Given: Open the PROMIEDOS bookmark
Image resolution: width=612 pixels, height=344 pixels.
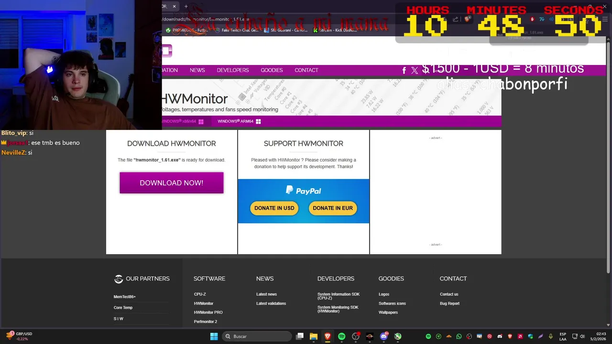Looking at the screenshot, I should [187, 30].
